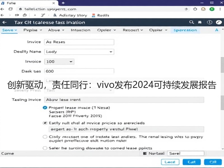
Task: Click the letter A icon at menu right
Action: pos(216,30)
